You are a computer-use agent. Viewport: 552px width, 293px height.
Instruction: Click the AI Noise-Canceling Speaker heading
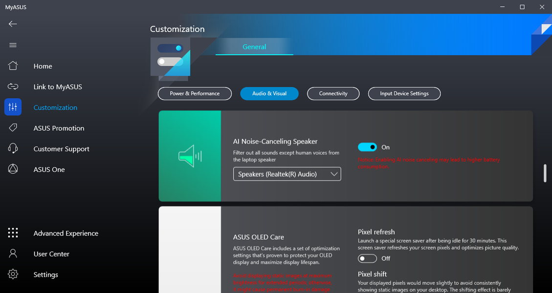point(275,142)
